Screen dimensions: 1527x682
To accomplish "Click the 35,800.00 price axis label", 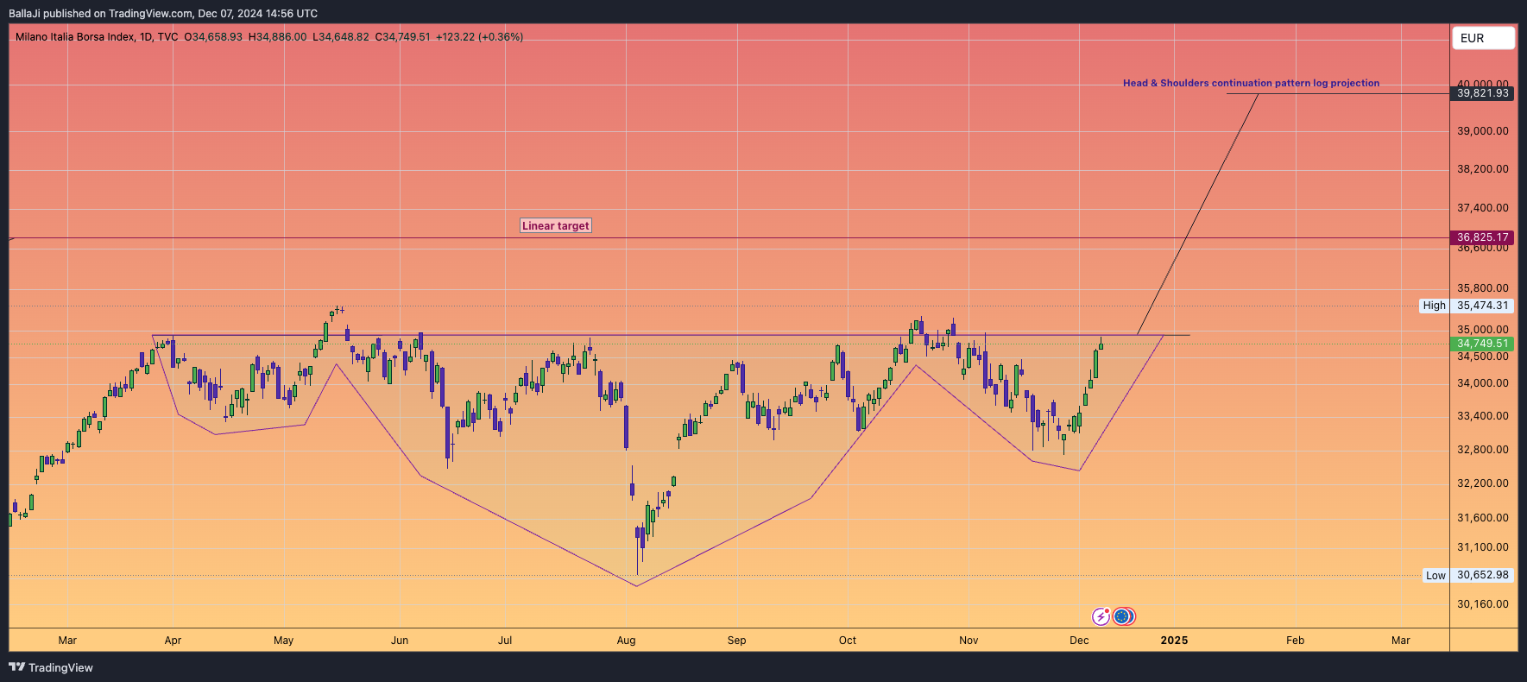I will pyautogui.click(x=1483, y=288).
